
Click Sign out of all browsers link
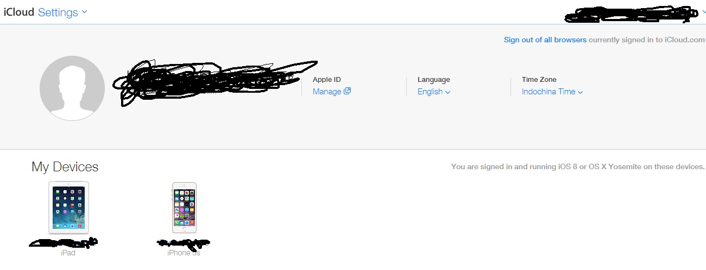(545, 40)
